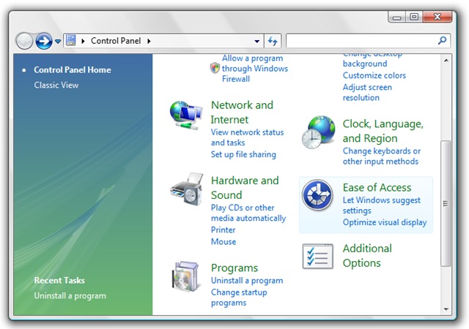Click the Ease of Access icon
Screen dimensions: 469x329
[x=317, y=195]
